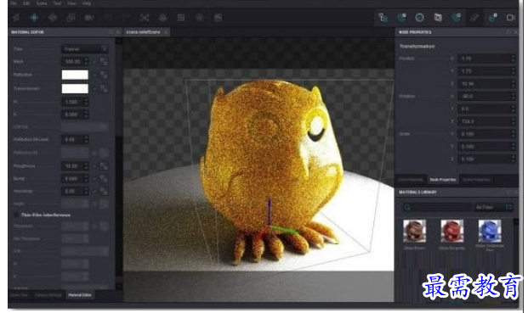
Task: Click the camera icon at toolbar's far right
Action: (x=511, y=18)
